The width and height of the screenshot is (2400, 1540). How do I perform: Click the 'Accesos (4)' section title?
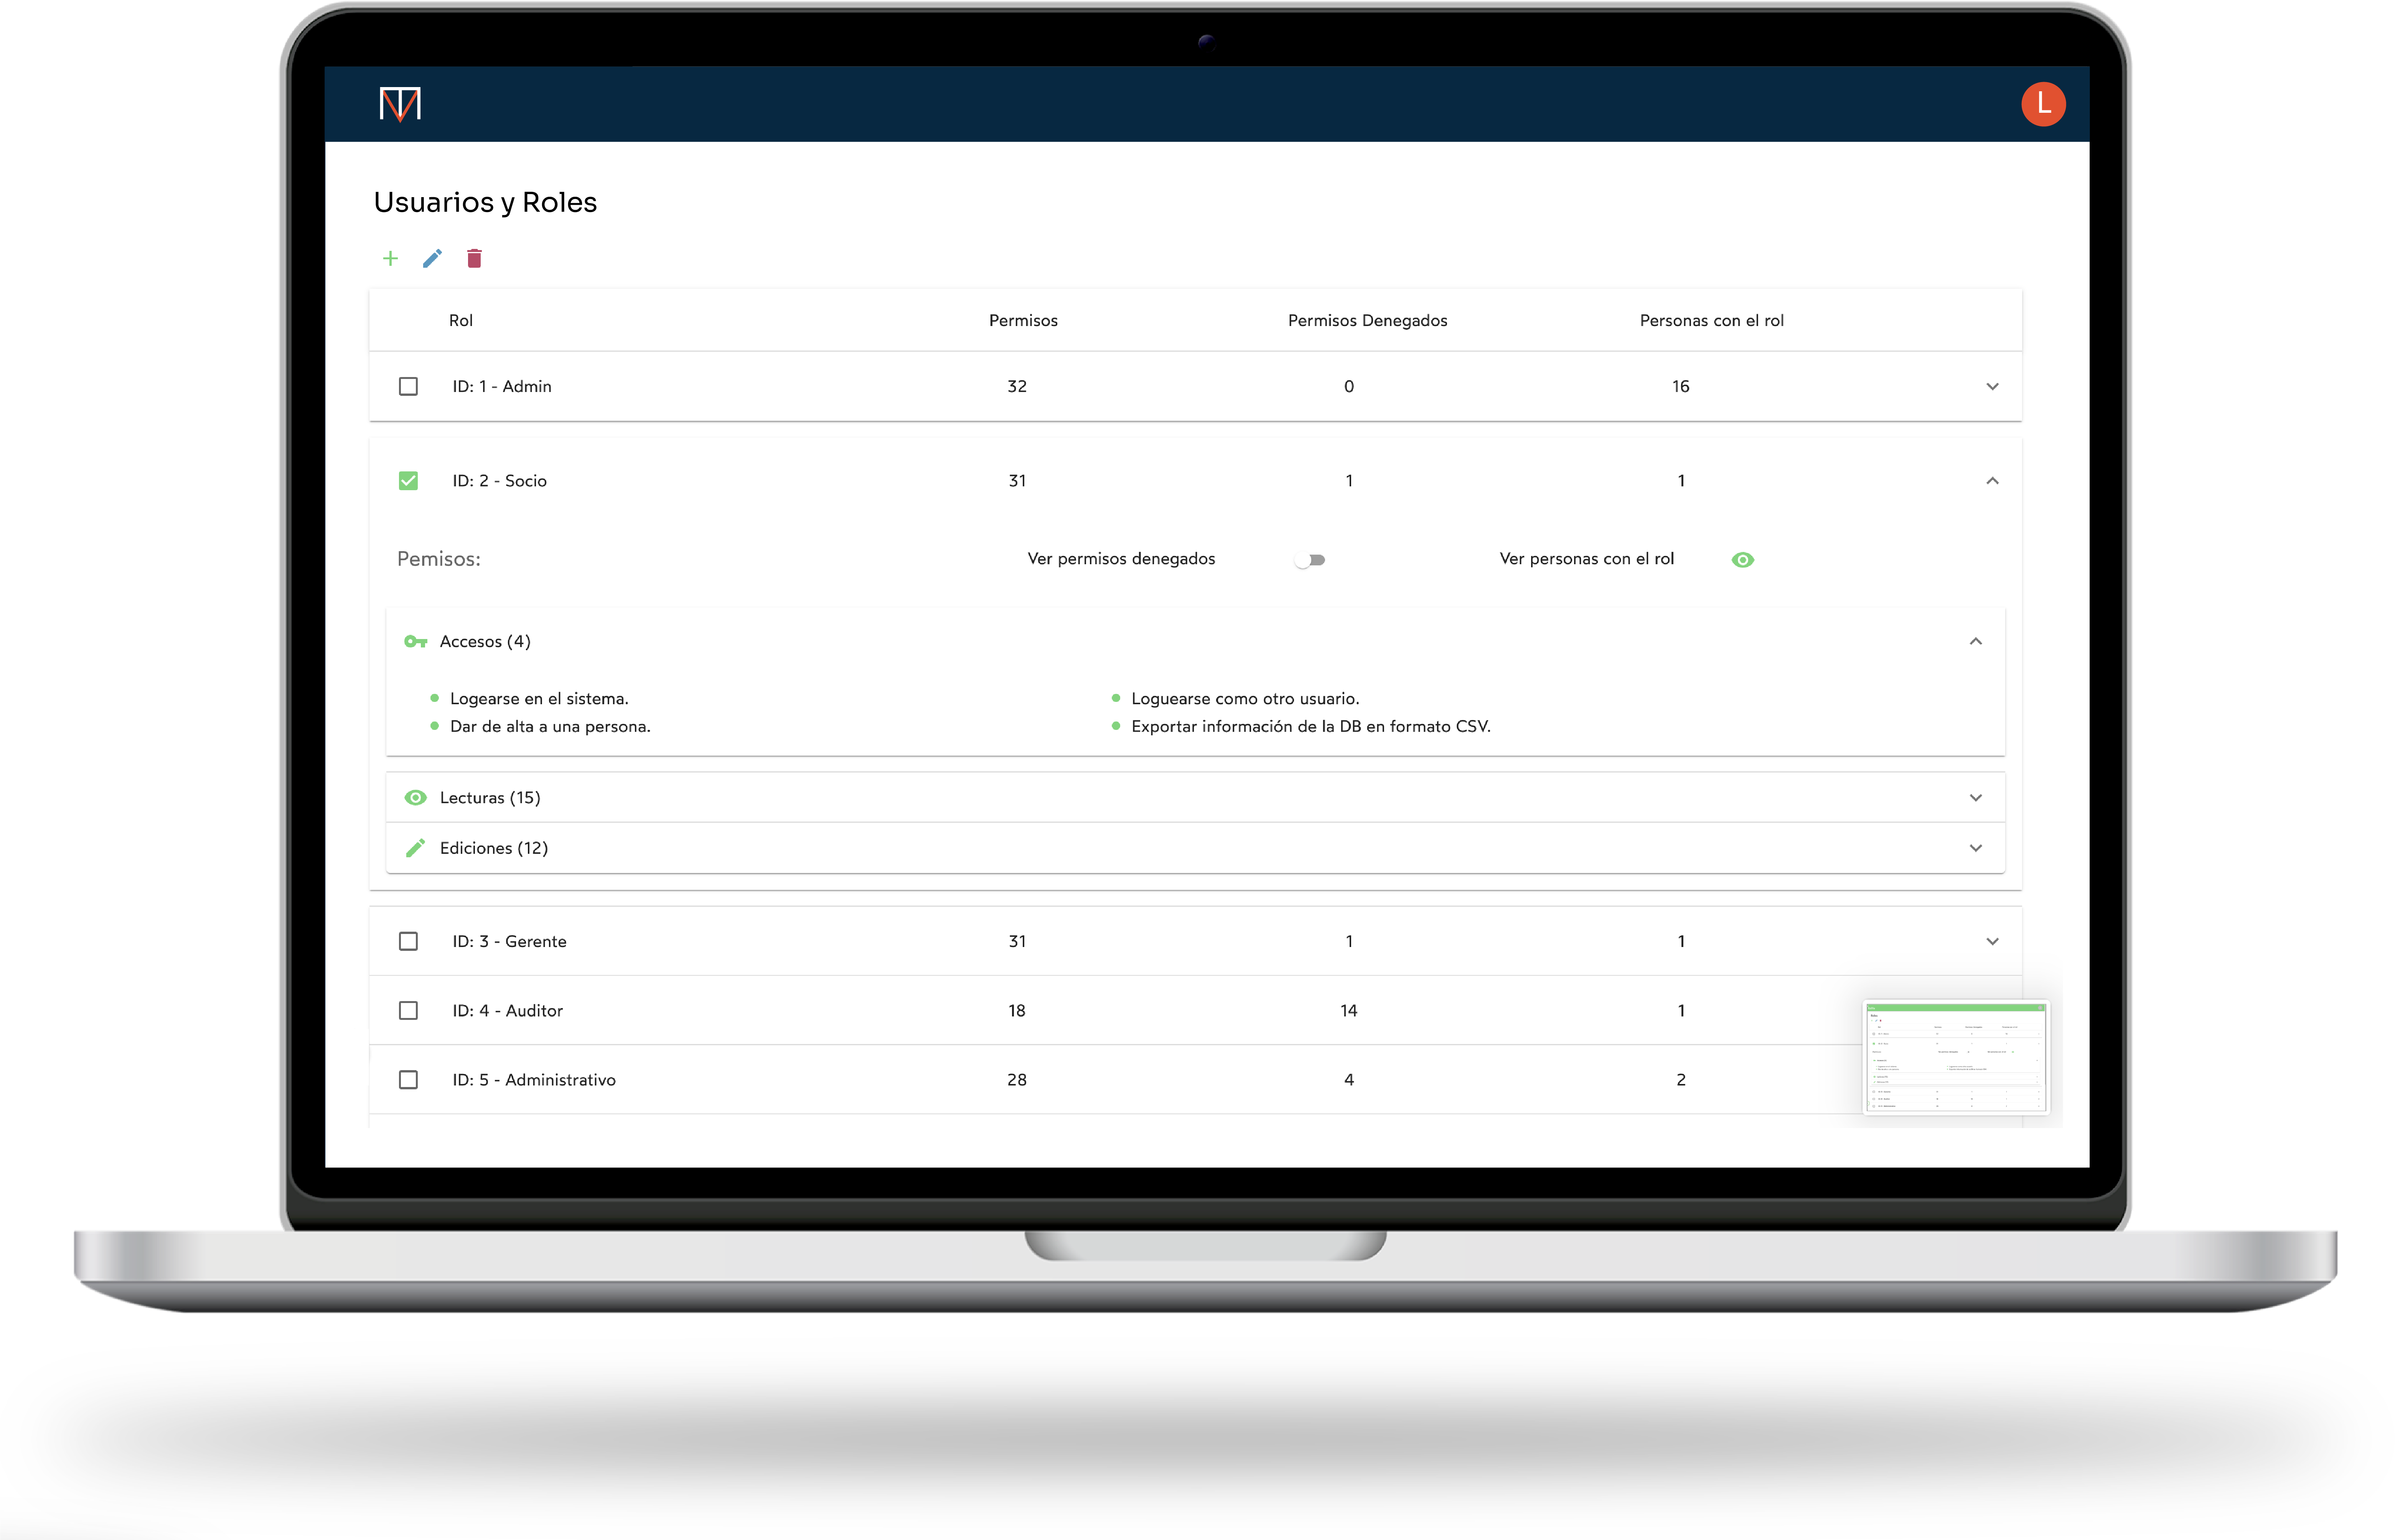coord(485,642)
